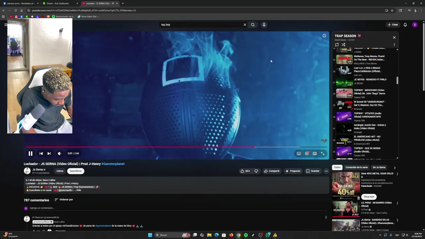Image resolution: width=425 pixels, height=239 pixels.
Task: Open TOPBOY - MOSCHINO playlist video
Action: click(365, 93)
